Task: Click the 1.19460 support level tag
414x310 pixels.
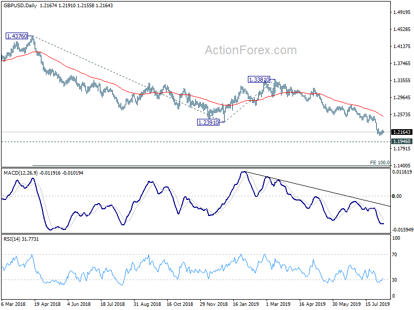Action: coord(402,141)
